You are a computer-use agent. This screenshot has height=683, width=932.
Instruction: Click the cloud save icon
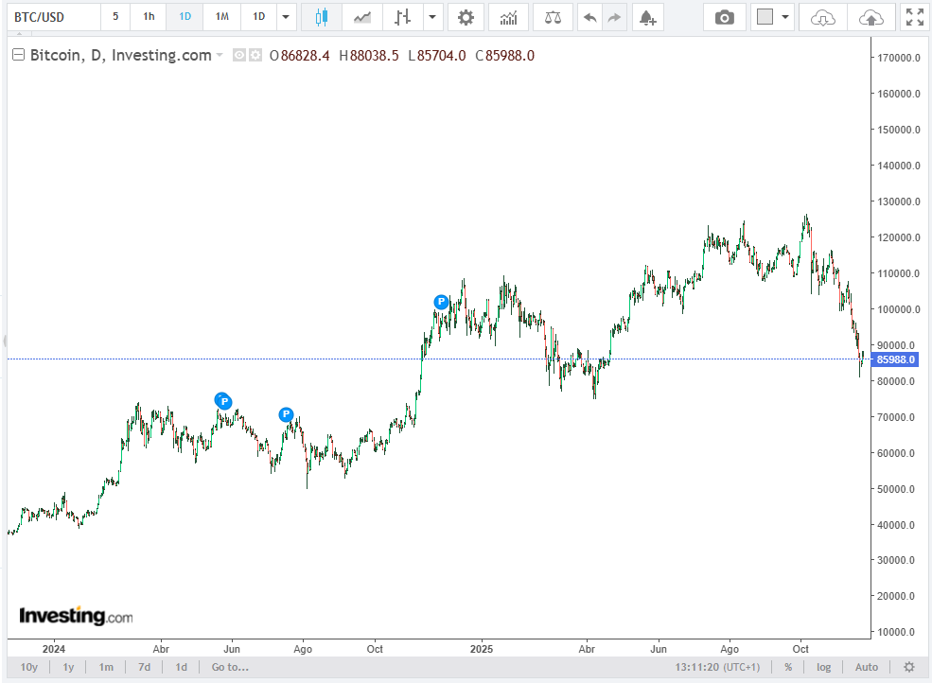822,16
